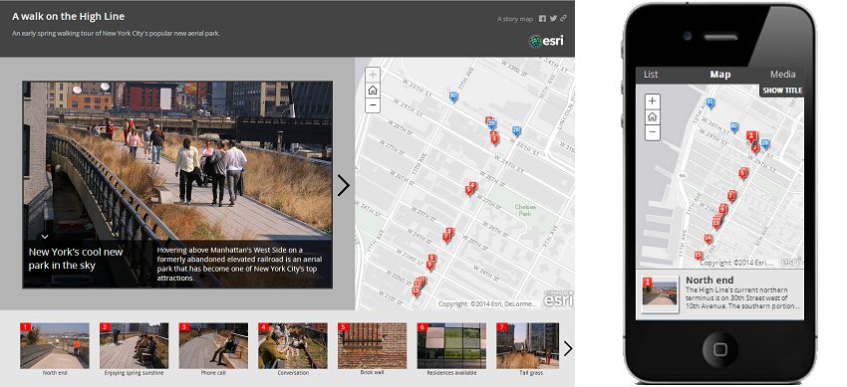Zoom out on the phone map

(x=653, y=132)
